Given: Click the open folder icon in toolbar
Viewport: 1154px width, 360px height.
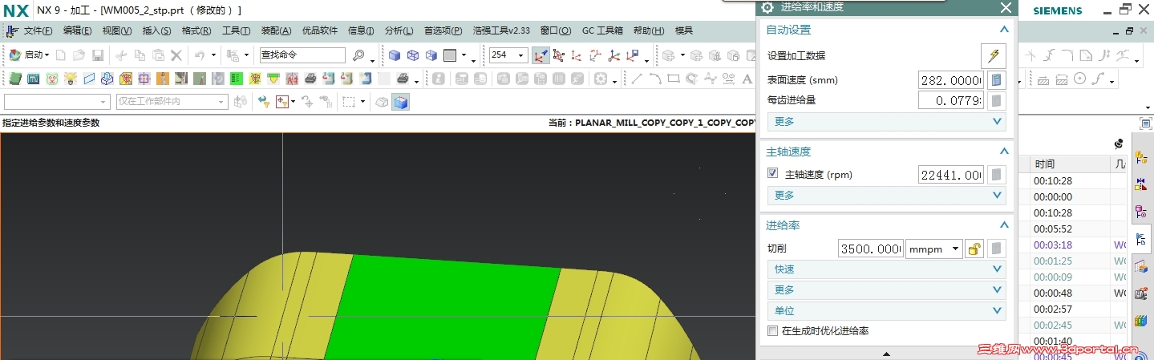Looking at the screenshot, I should pos(79,55).
